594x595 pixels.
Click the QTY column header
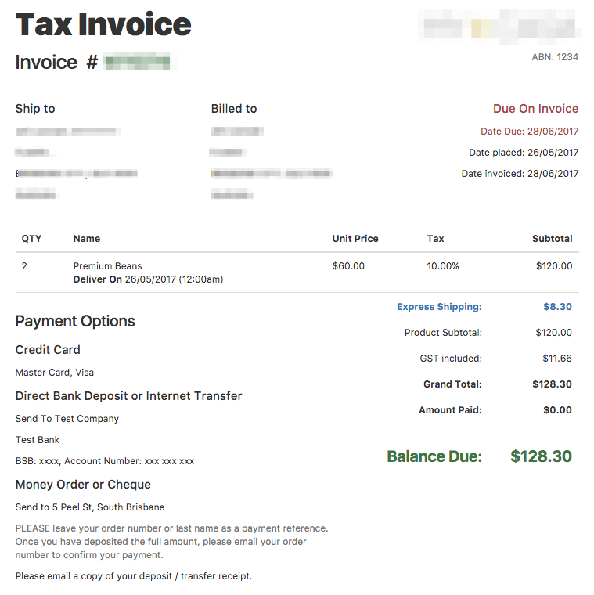tap(31, 239)
